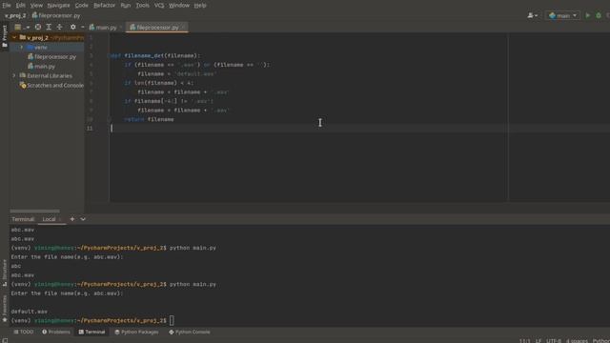Close the Local terminal session tab
The image size is (610, 343).
point(61,219)
